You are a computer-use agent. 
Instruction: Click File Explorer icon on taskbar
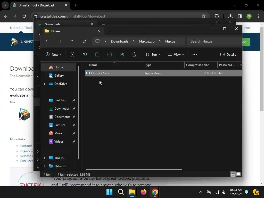click(132, 192)
